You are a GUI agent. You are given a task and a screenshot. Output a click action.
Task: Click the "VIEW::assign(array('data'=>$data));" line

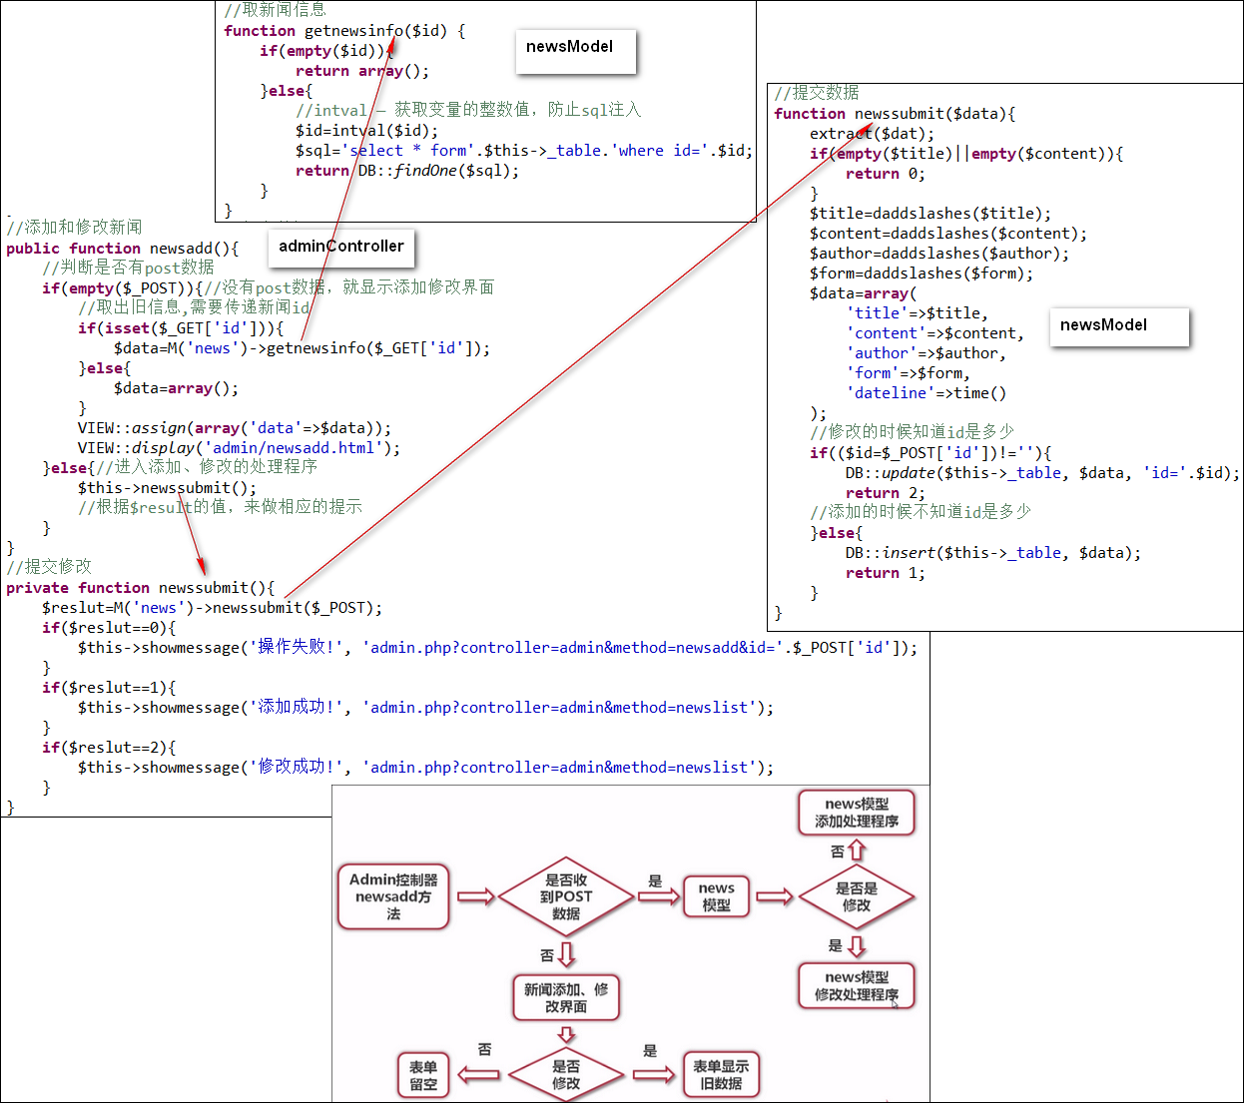[235, 428]
